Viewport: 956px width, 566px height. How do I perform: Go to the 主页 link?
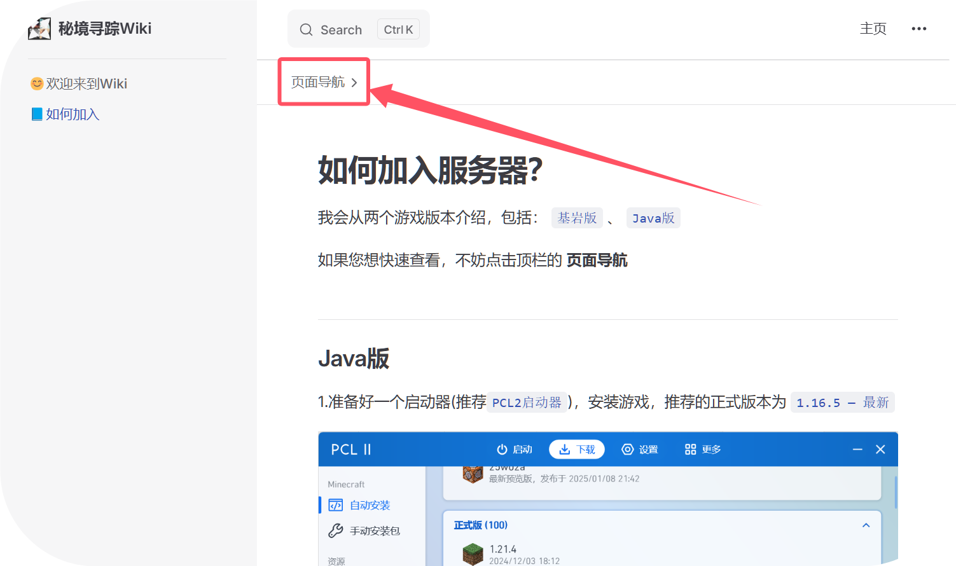coord(873,29)
